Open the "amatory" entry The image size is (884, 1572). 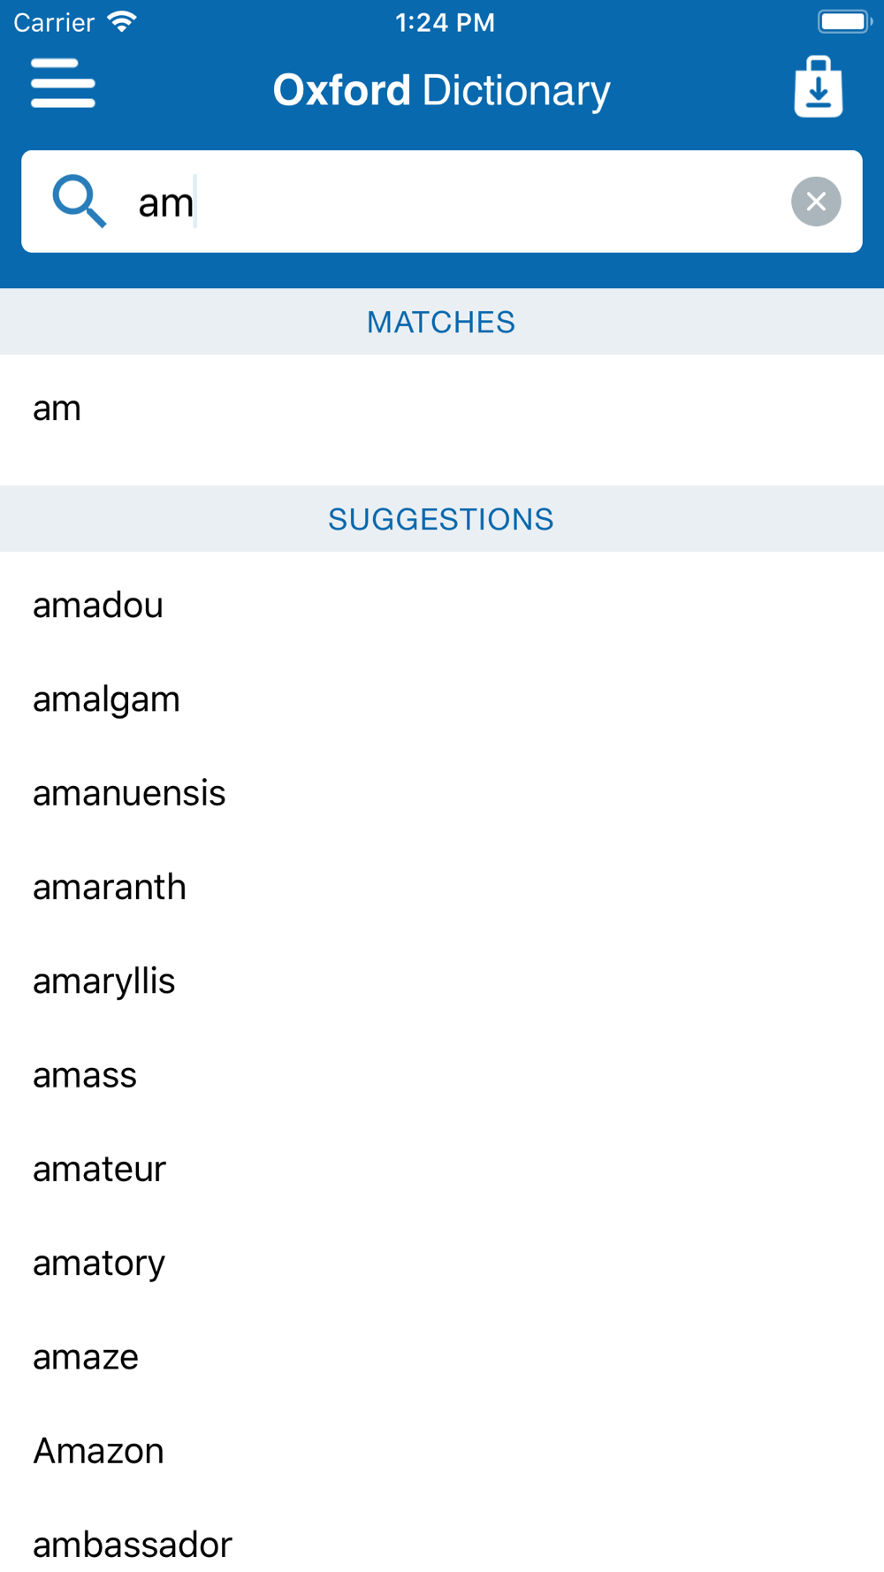coord(99,1263)
